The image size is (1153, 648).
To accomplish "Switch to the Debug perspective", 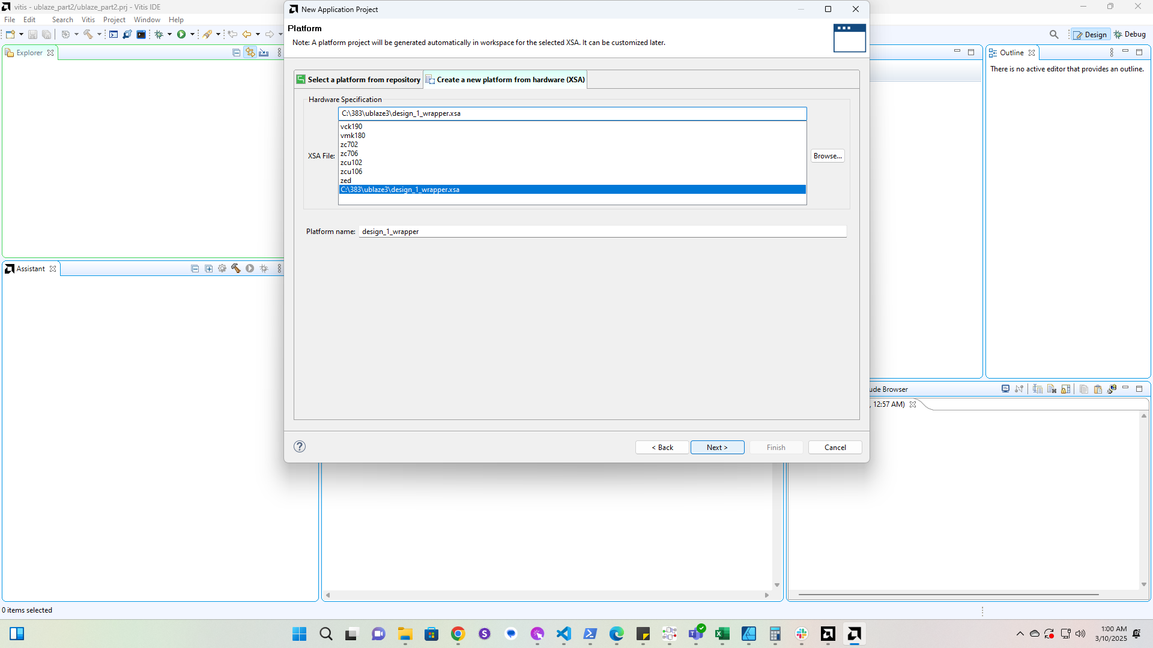I will 1130,34.
